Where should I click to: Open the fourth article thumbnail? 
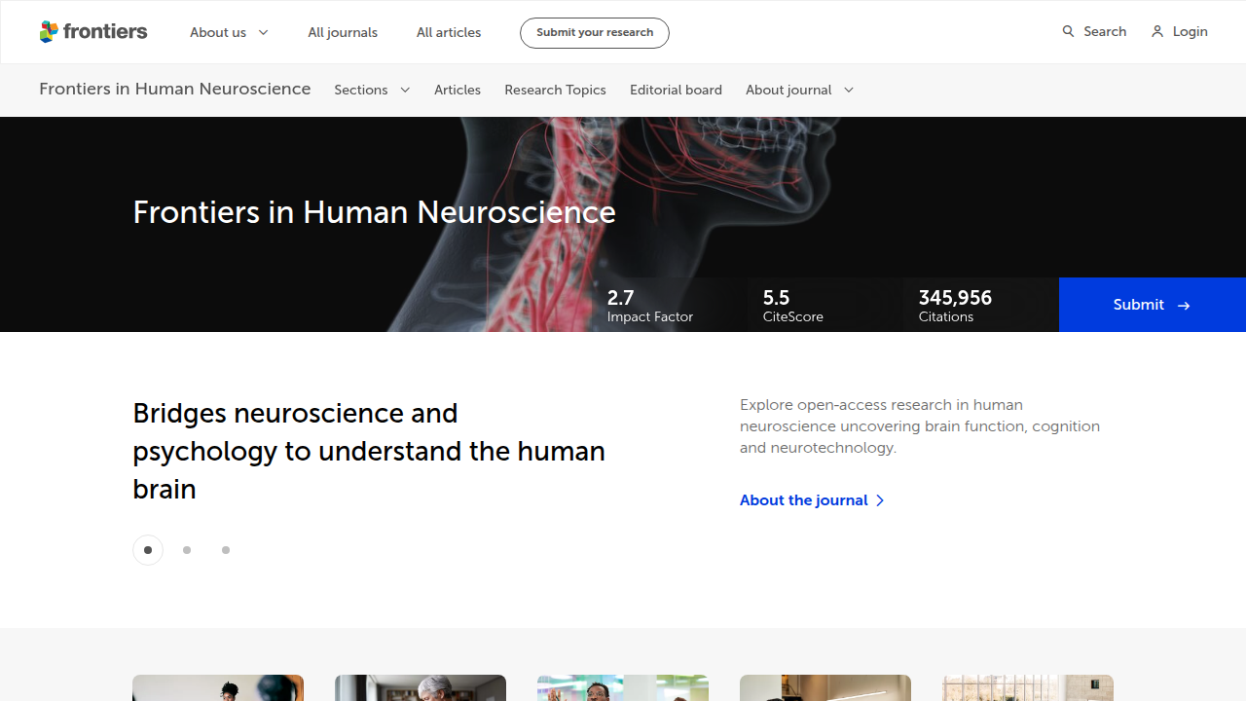coord(825,687)
